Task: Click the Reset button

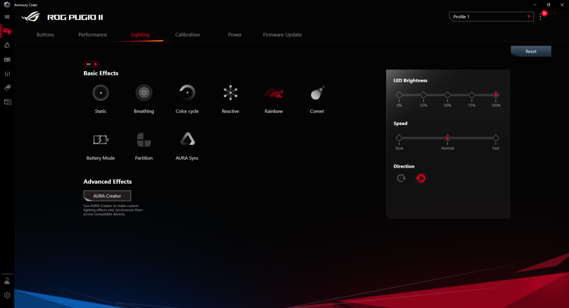Action: click(531, 52)
